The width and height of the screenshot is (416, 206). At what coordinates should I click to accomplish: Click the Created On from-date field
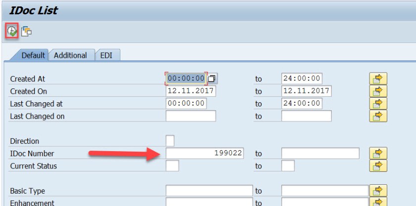191,91
